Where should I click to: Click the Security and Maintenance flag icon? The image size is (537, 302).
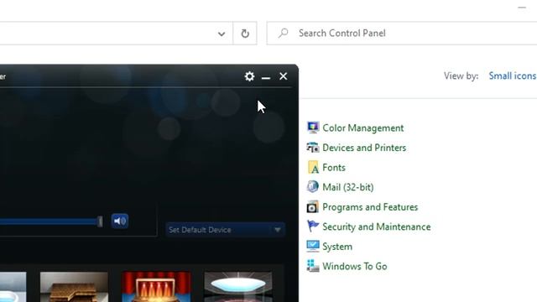[313, 226]
